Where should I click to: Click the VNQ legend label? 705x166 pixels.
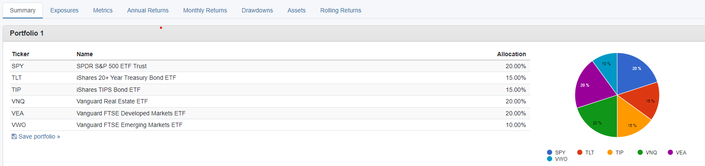coord(651,152)
